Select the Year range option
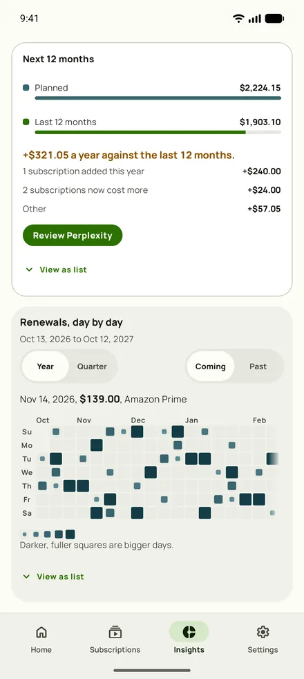The height and width of the screenshot is (679, 304). 45,366
